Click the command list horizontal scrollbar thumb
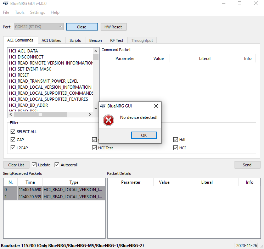The height and width of the screenshot is (249, 264). click(40, 115)
